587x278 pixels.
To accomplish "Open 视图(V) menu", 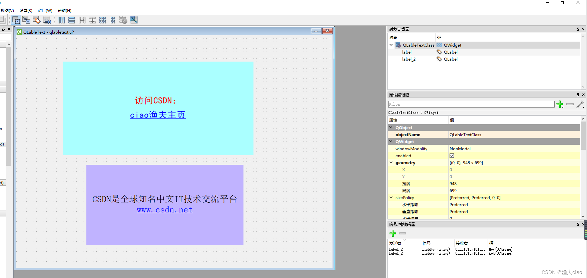I will pyautogui.click(x=7, y=11).
